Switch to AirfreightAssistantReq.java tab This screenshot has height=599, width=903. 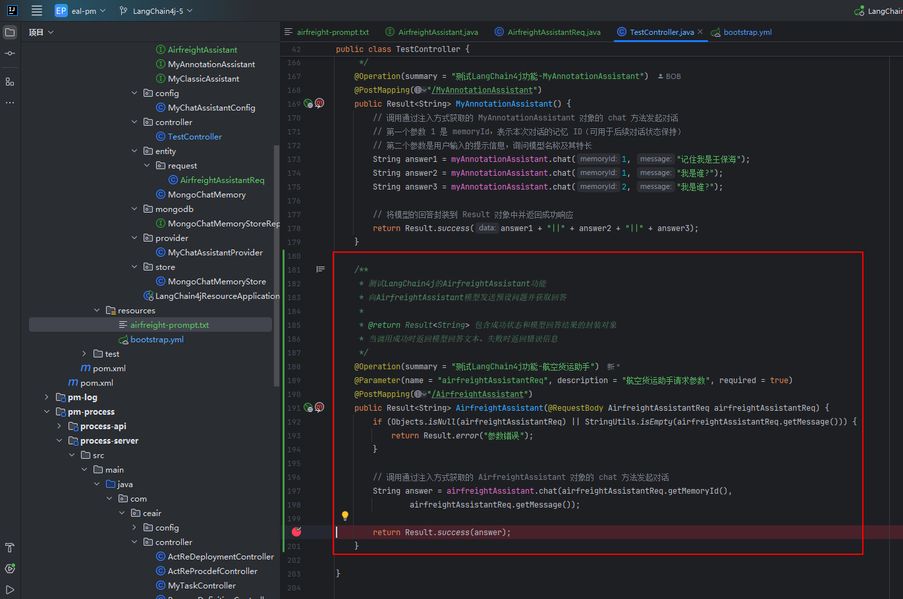click(x=548, y=32)
